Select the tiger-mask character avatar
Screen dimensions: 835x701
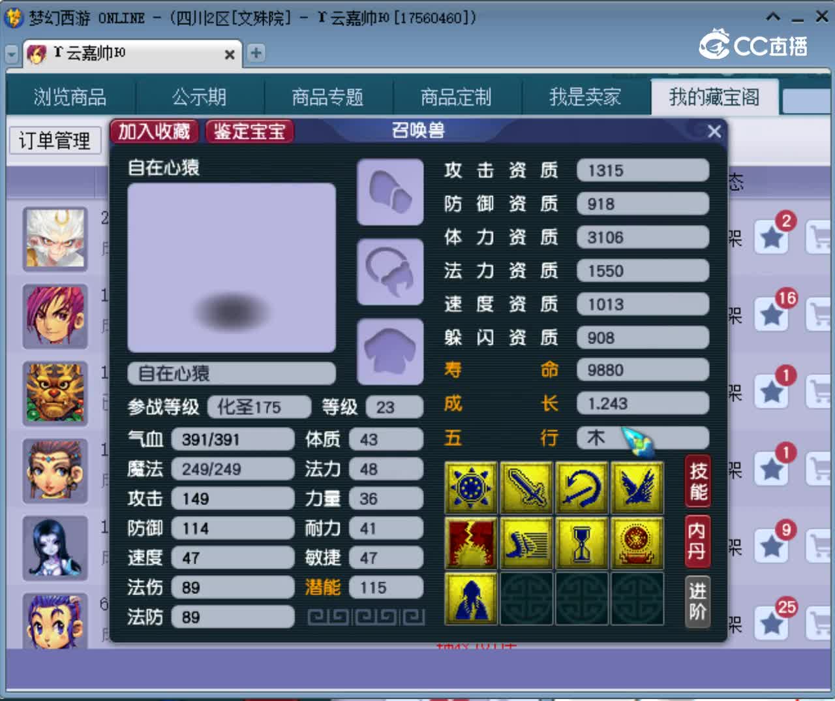point(55,393)
